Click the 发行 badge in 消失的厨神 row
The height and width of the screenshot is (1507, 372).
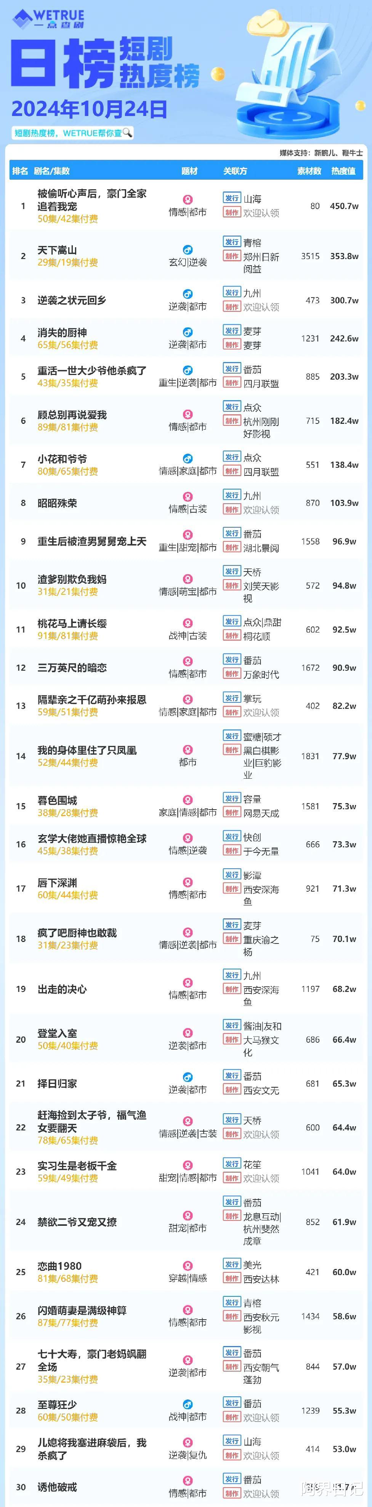[232, 330]
